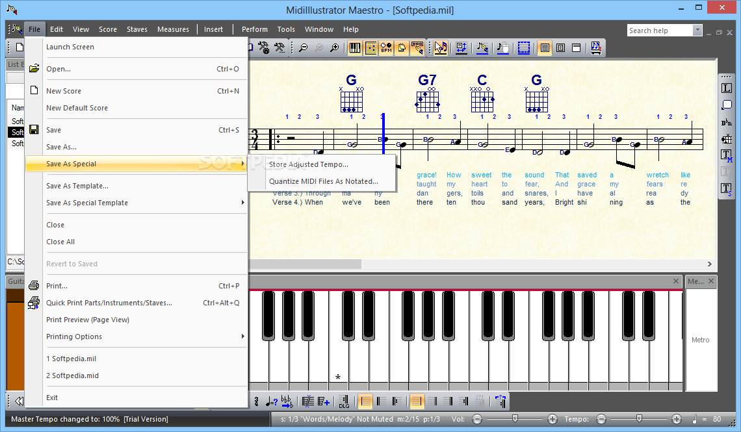Click the L tool in right sidebar

pos(726,88)
